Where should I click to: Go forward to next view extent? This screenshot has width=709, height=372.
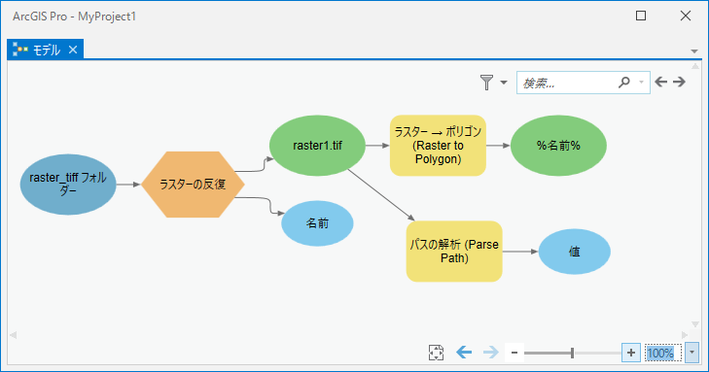point(491,353)
